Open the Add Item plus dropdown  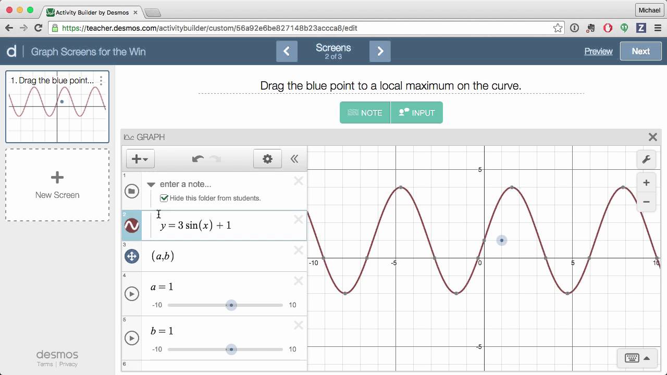(140, 159)
